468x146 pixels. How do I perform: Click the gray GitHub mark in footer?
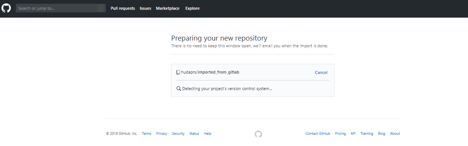click(x=258, y=134)
